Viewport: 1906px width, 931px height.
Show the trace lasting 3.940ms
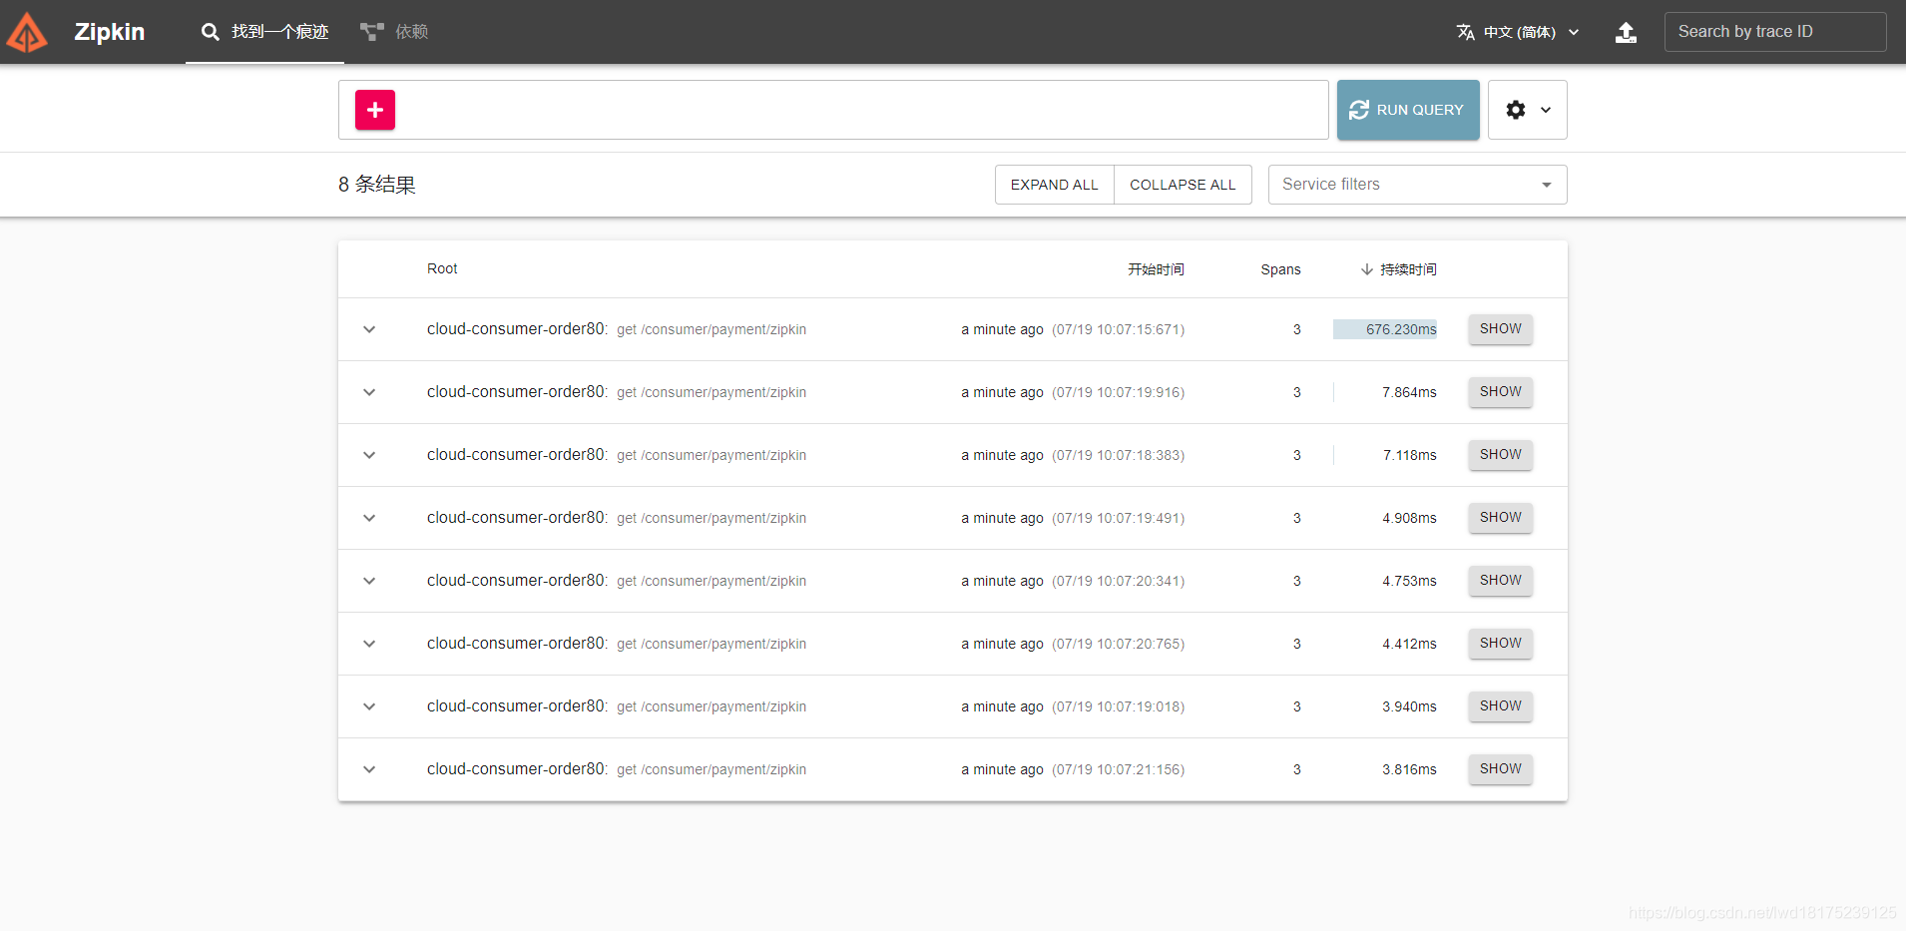(x=1500, y=706)
